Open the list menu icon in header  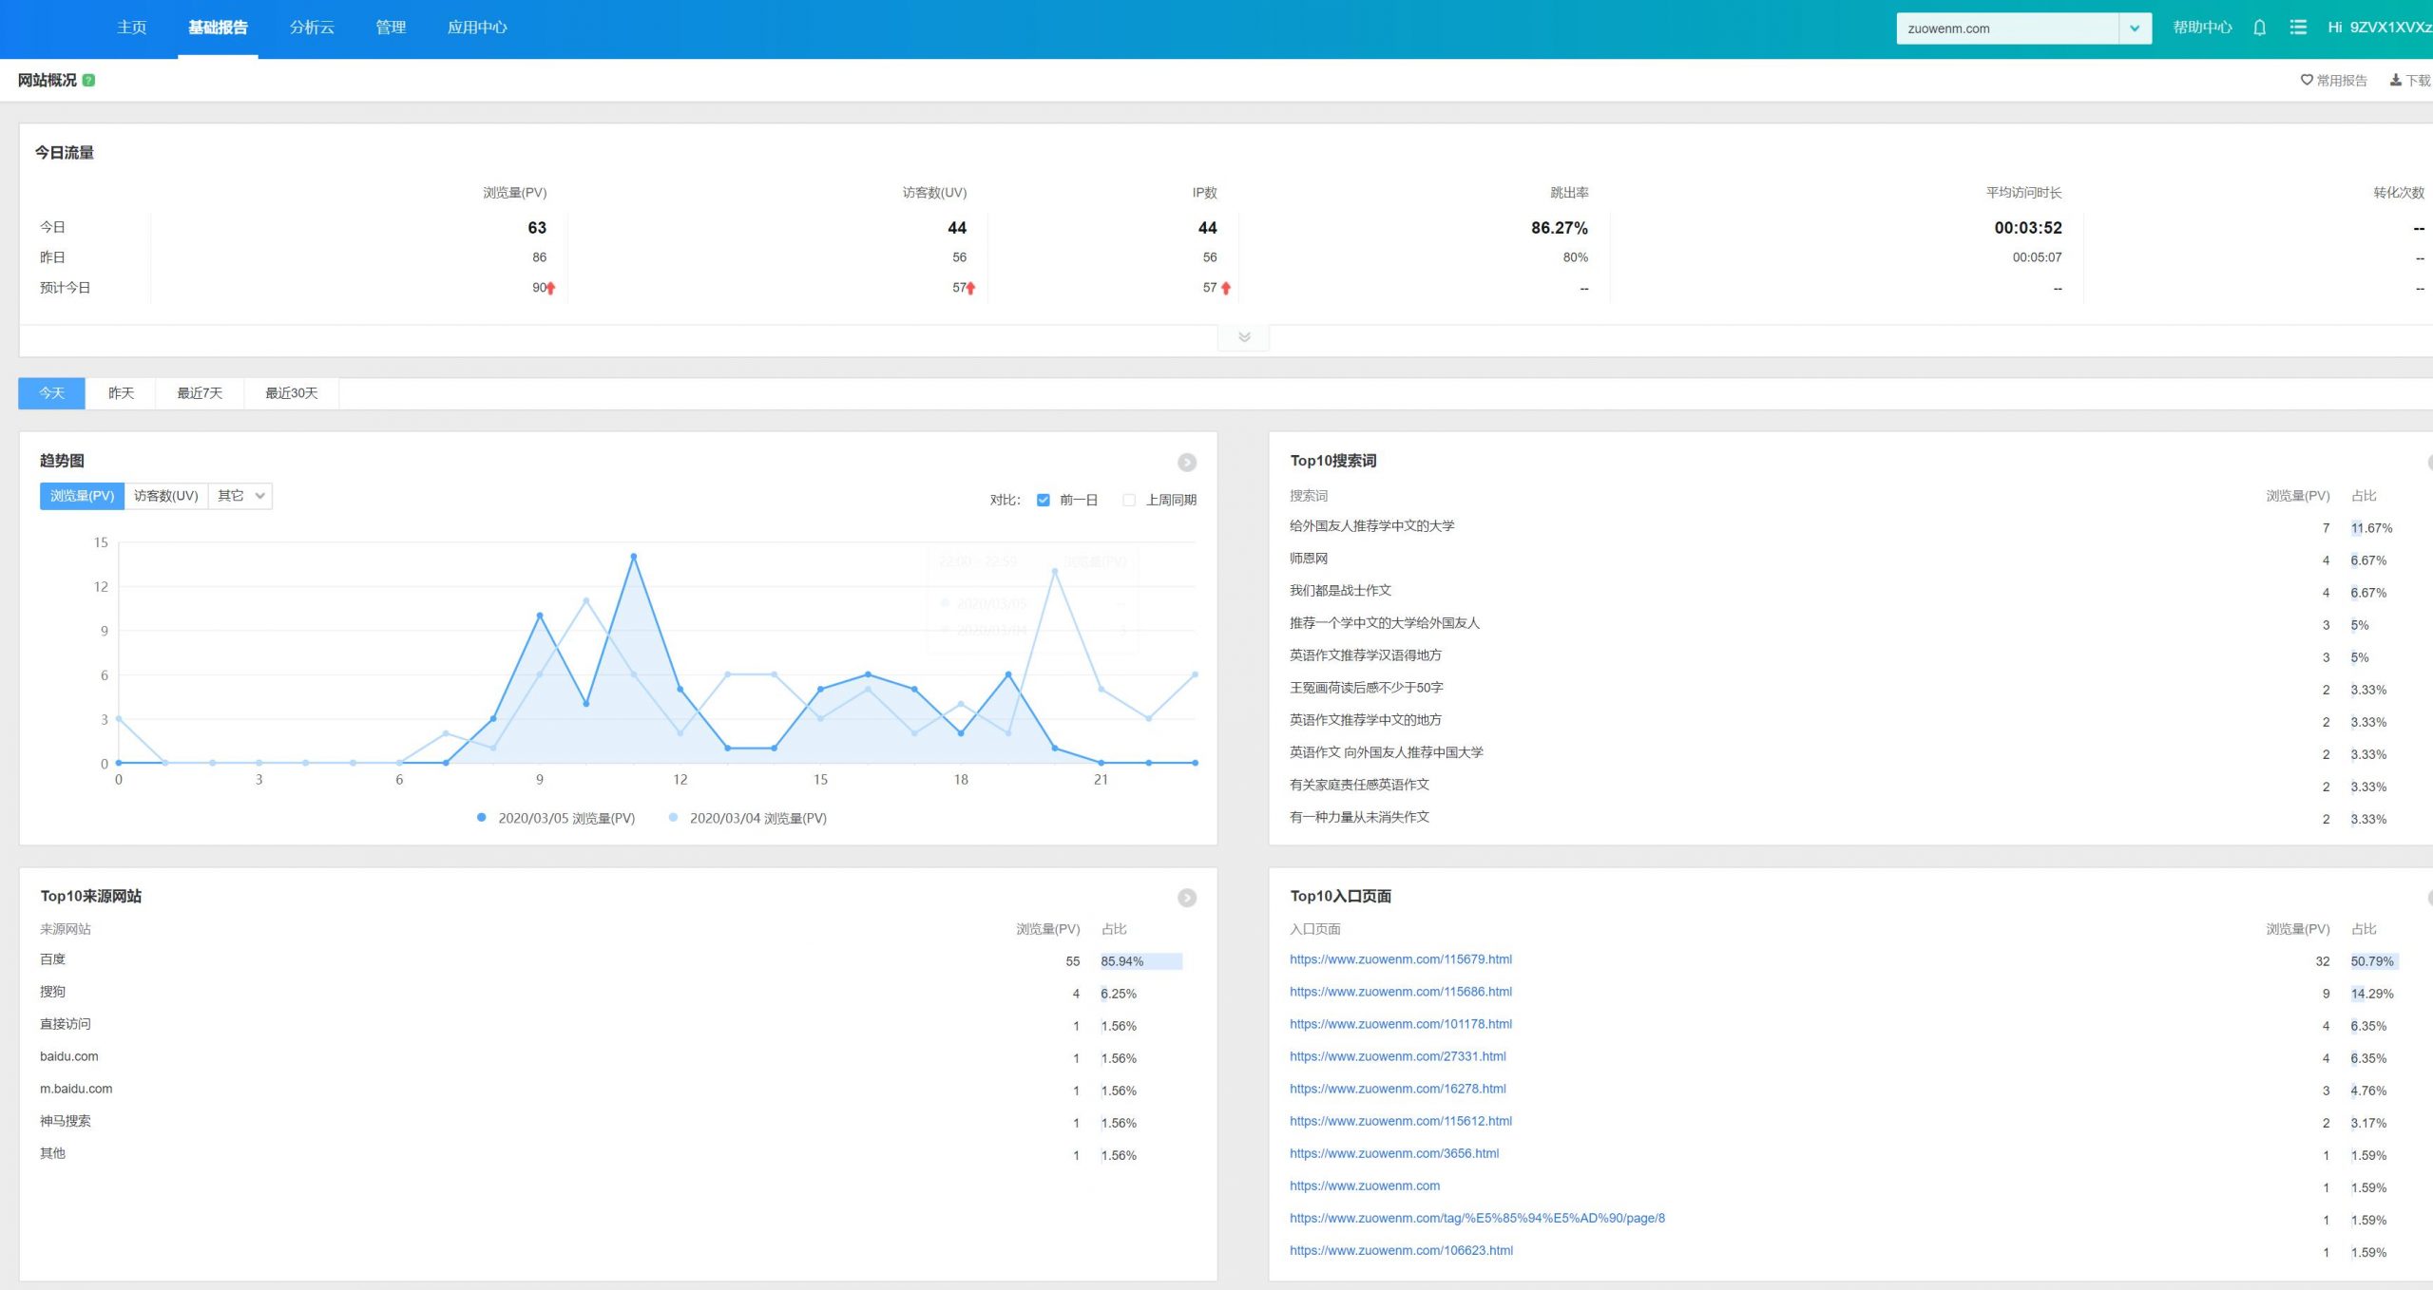coord(2298,28)
